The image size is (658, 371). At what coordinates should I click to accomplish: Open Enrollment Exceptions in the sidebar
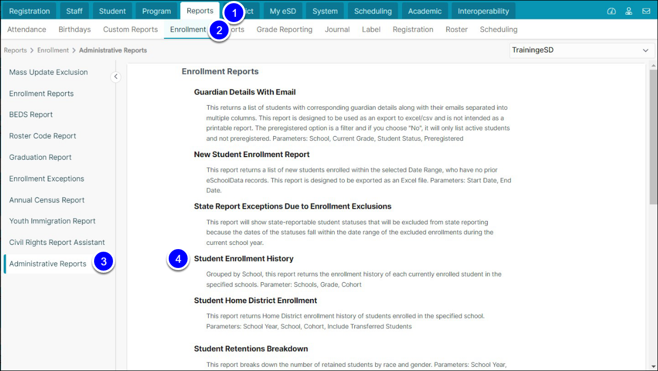coord(47,179)
